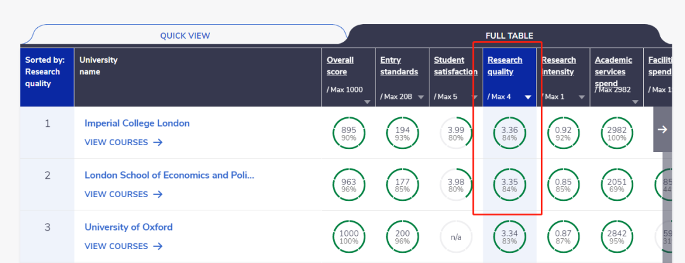Sort by Overall score column header

pyautogui.click(x=340, y=66)
